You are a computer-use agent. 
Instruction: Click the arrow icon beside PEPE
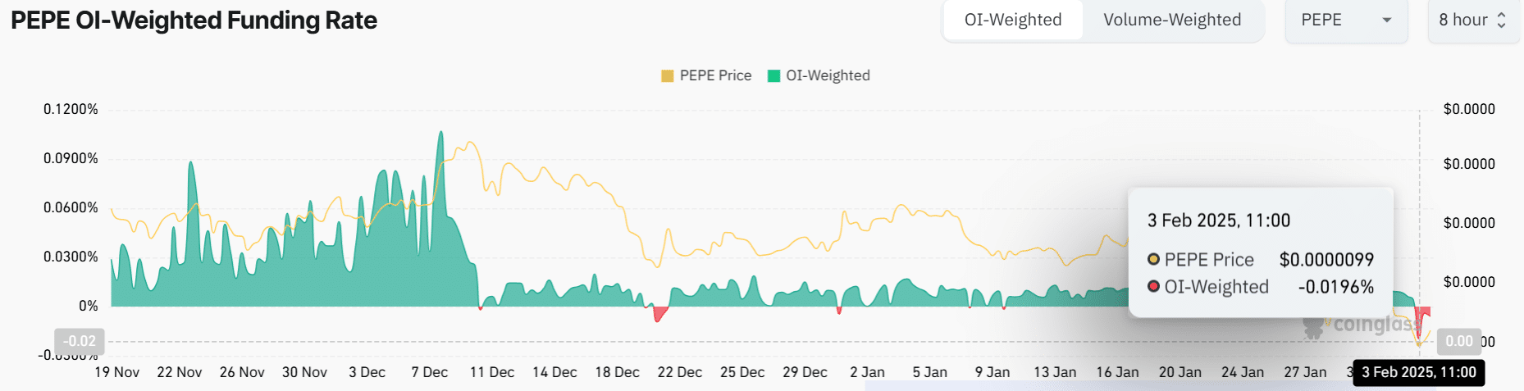coord(1387,20)
